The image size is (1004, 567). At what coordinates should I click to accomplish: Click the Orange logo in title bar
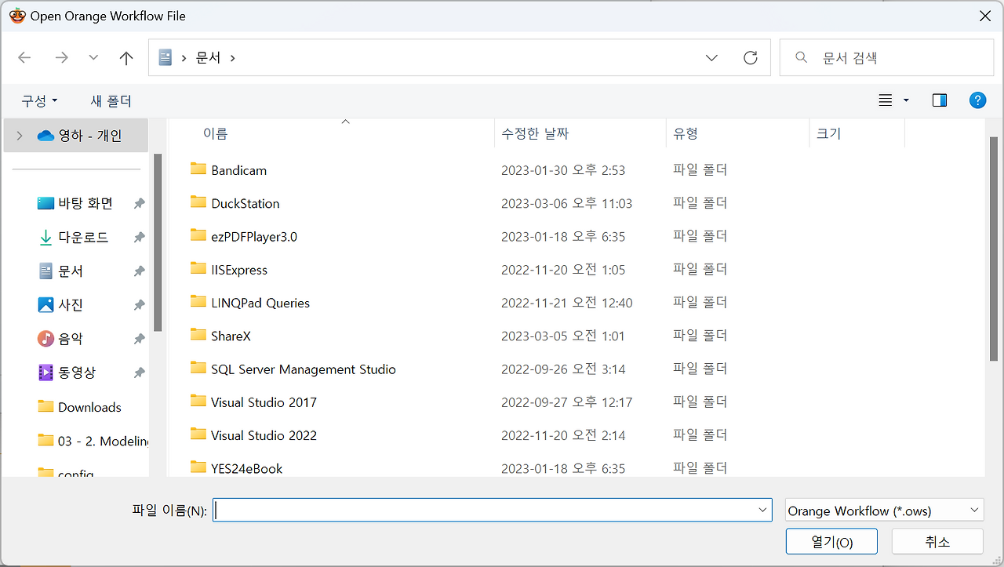pos(16,16)
